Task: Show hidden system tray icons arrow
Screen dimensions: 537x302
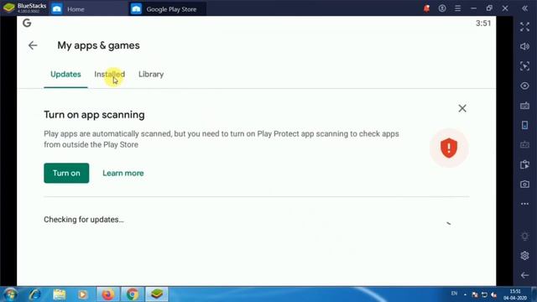Action: click(465, 294)
